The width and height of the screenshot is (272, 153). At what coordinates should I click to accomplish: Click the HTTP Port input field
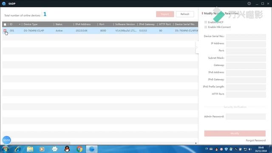point(246,94)
